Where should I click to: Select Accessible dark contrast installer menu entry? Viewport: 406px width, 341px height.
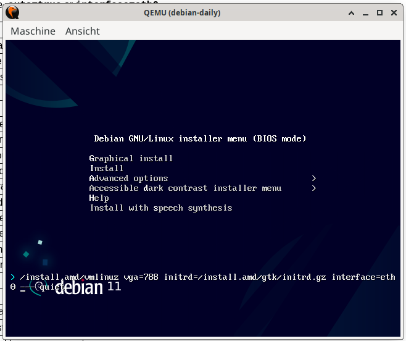click(185, 188)
